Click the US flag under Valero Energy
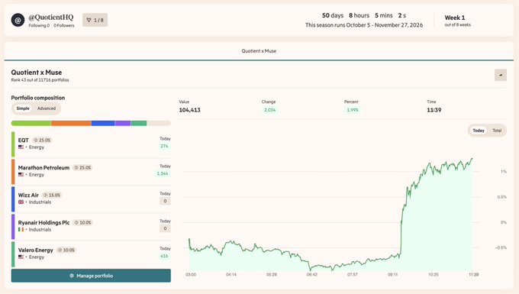Viewport: 519px width, 294px height. point(21,257)
